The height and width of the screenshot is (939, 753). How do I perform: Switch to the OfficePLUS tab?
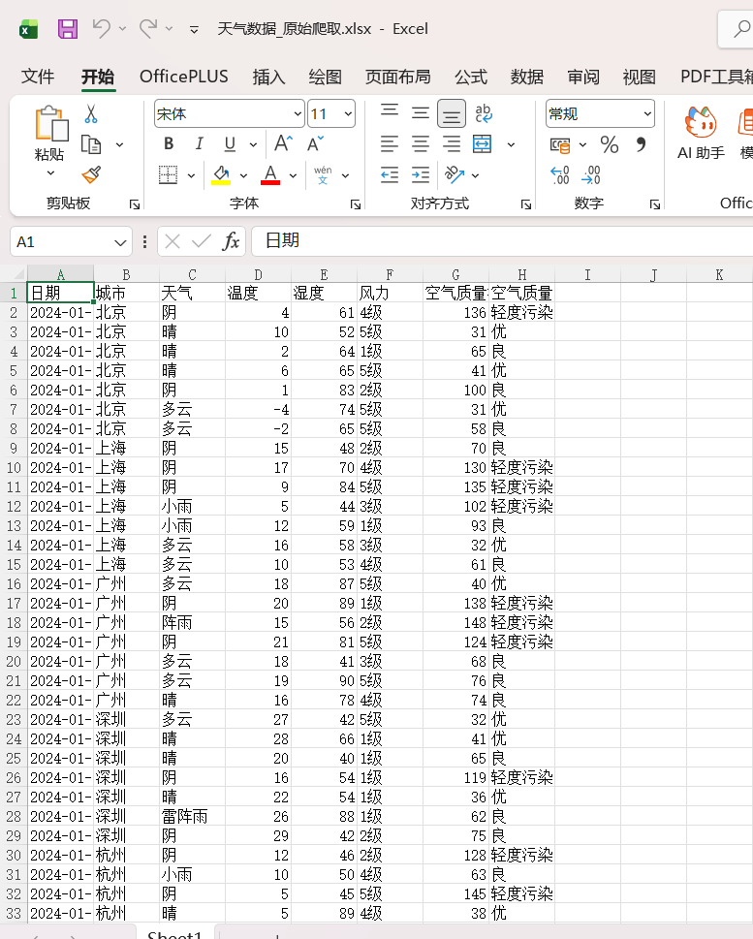click(x=184, y=77)
